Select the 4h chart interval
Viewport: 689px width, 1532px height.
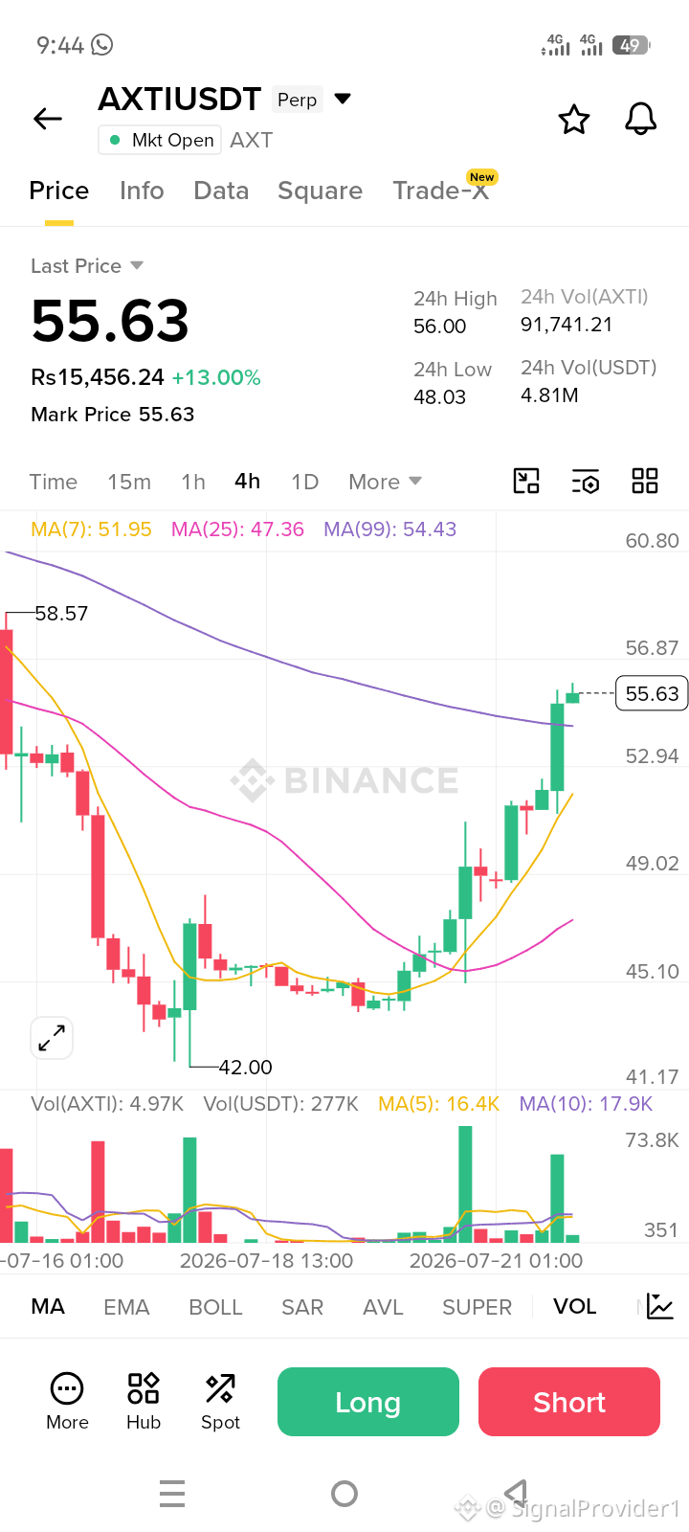(x=248, y=481)
